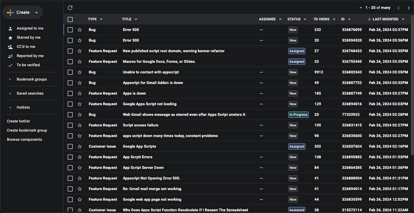Click Browse components link
This screenshot has width=414, height=213.
24,140
